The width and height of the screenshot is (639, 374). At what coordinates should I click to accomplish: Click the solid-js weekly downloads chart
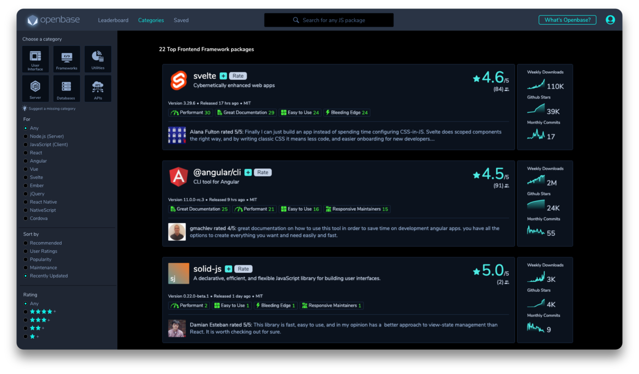pyautogui.click(x=536, y=277)
